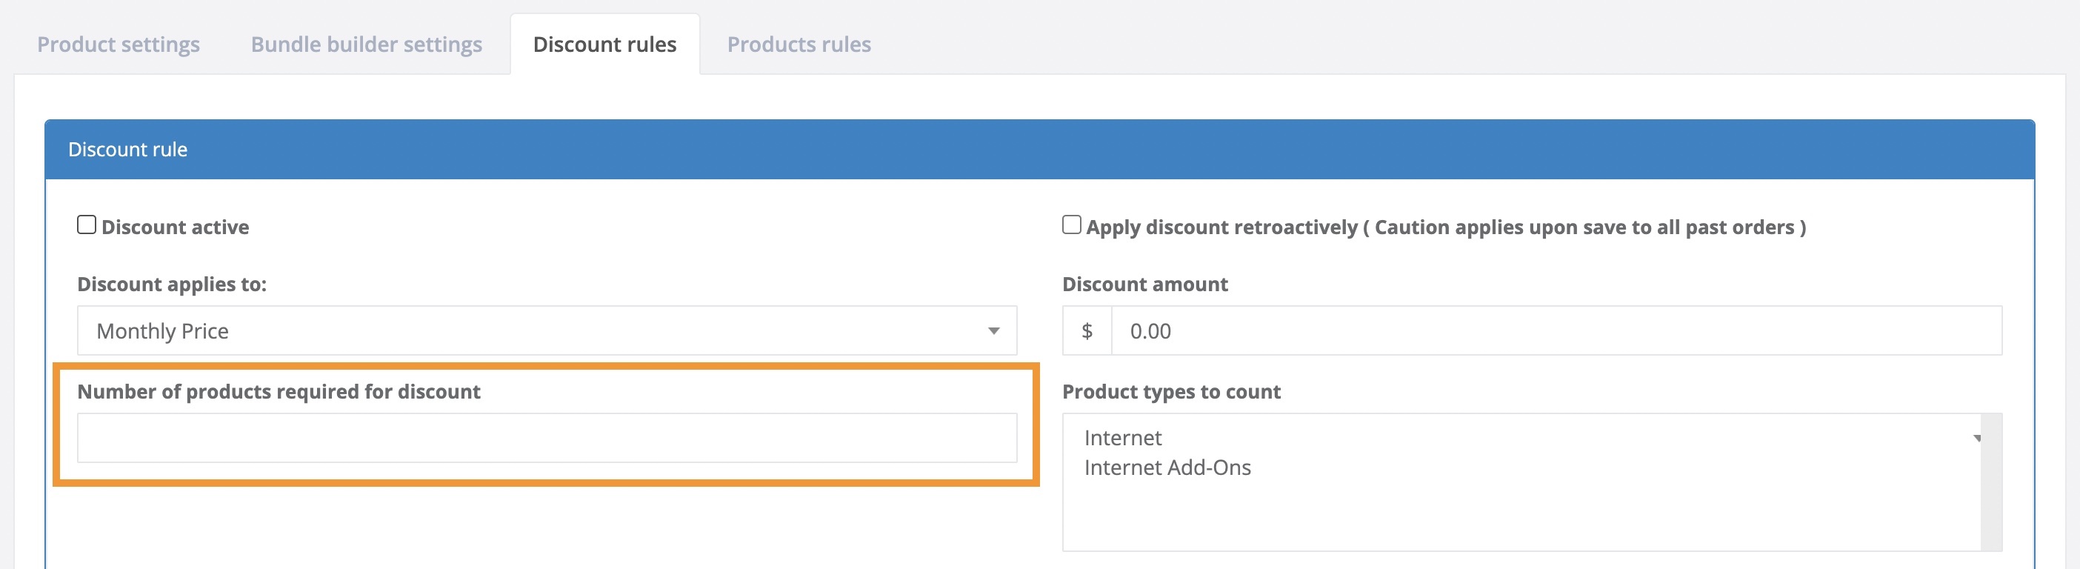
Task: Click the Discount amount label
Action: 1144,284
